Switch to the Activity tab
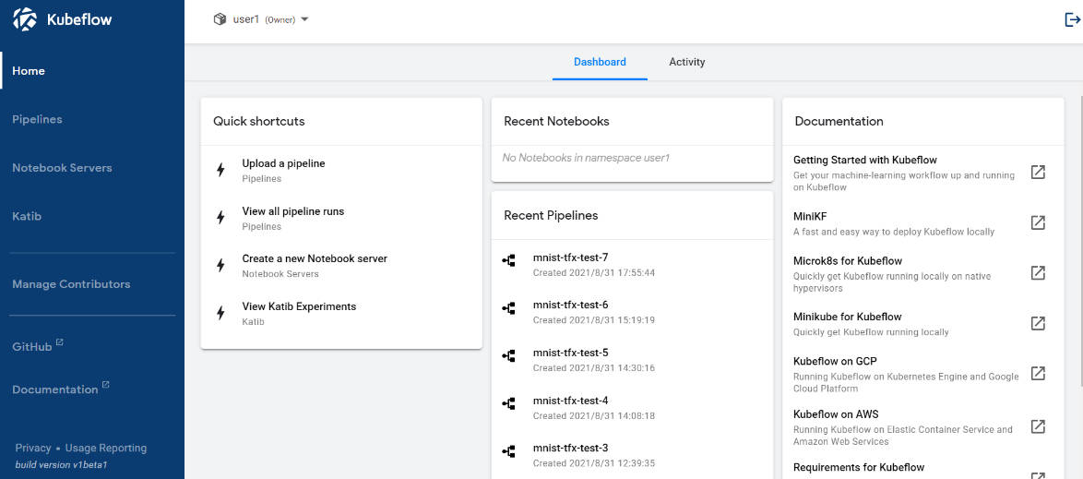This screenshot has height=479, width=1083. (686, 62)
